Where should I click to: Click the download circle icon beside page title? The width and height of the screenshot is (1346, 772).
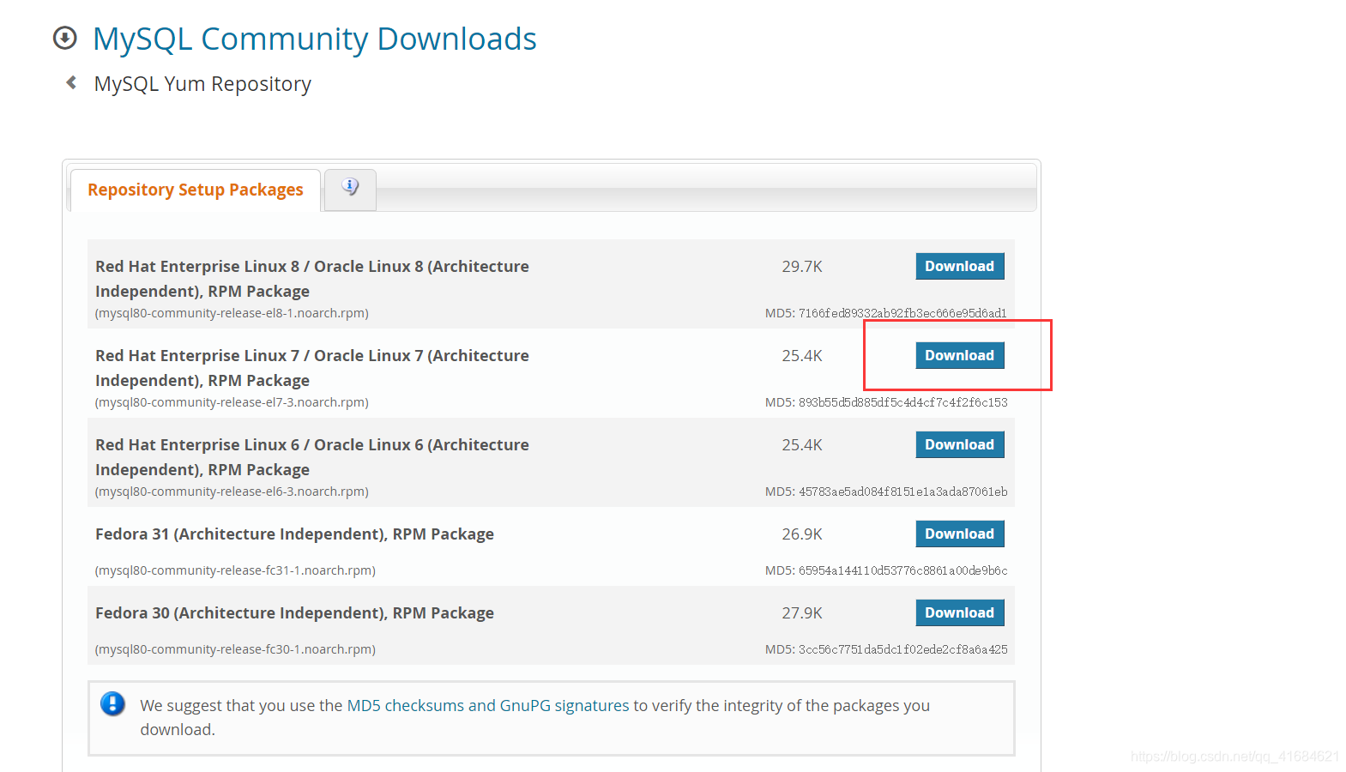coord(65,39)
